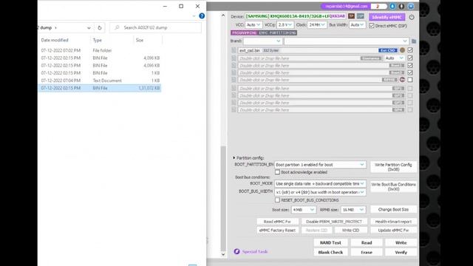473x266 pixels.
Task: Click the blue drop icon in the title bar
Action: [x=392, y=7]
